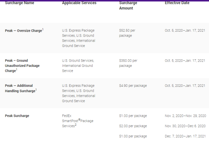The height and width of the screenshot is (142, 209).
Task: Select the Peak Surcharge row title
Action: click(17, 116)
